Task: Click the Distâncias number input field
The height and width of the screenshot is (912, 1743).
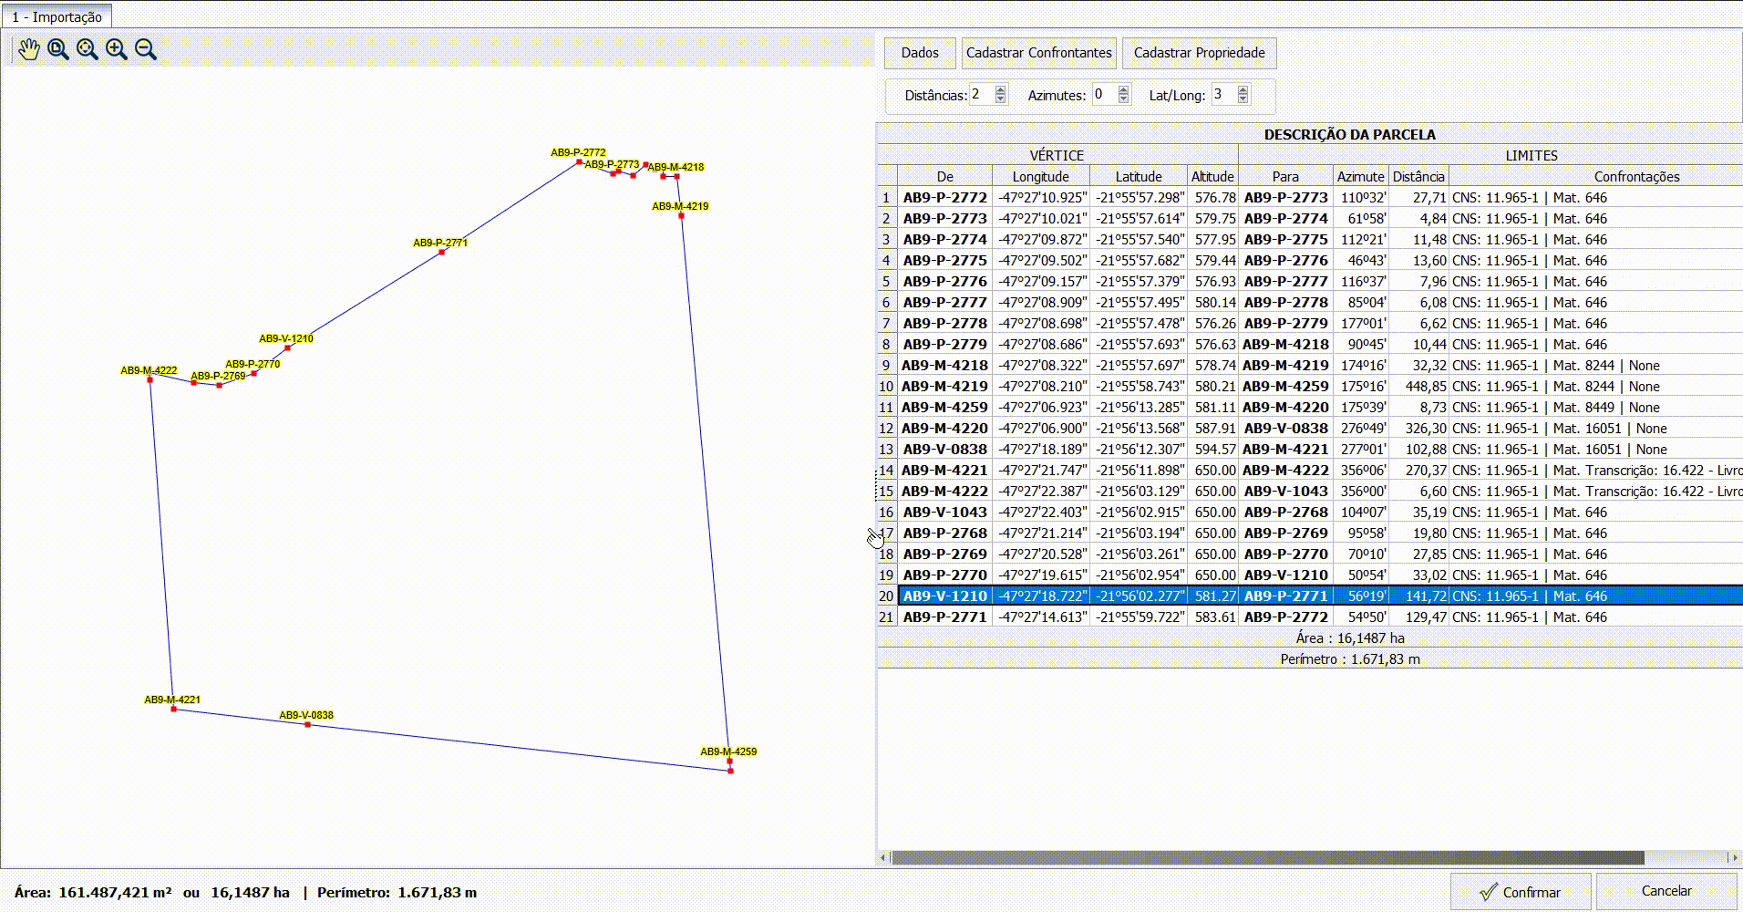Action: click(982, 95)
